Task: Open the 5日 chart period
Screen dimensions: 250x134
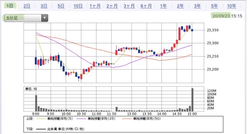Action: tap(61, 6)
